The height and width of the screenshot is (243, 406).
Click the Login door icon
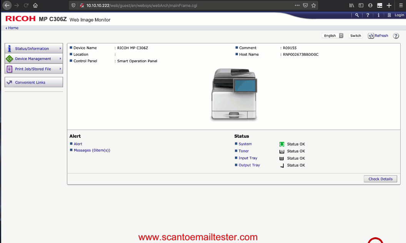[389, 15]
